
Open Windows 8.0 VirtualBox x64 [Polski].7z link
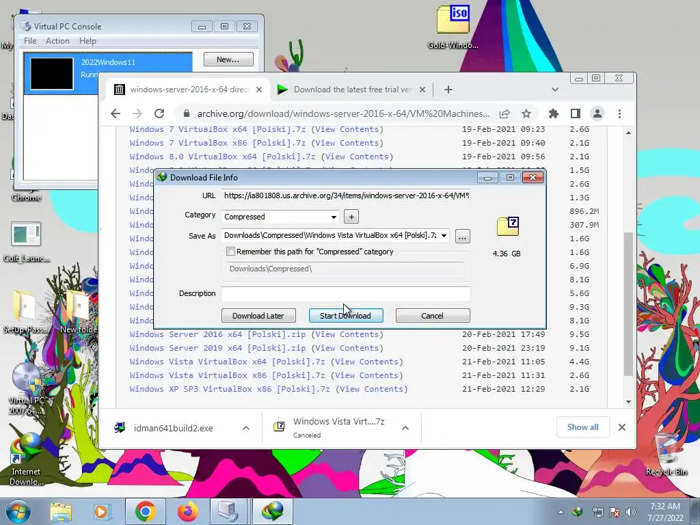pyautogui.click(x=222, y=157)
